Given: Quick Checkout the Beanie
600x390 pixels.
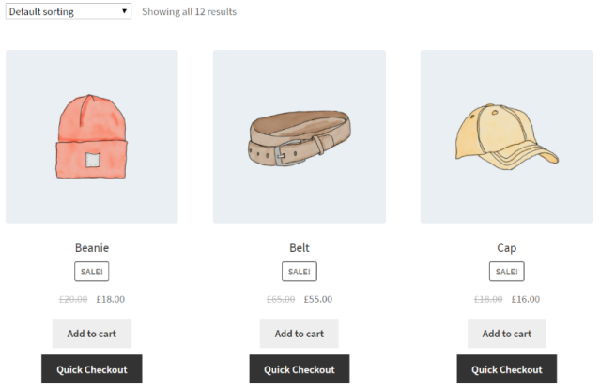Looking at the screenshot, I should (92, 369).
